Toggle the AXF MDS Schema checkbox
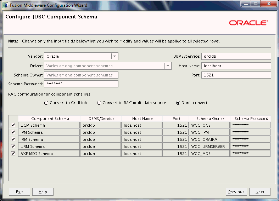 pyautogui.click(x=13, y=154)
